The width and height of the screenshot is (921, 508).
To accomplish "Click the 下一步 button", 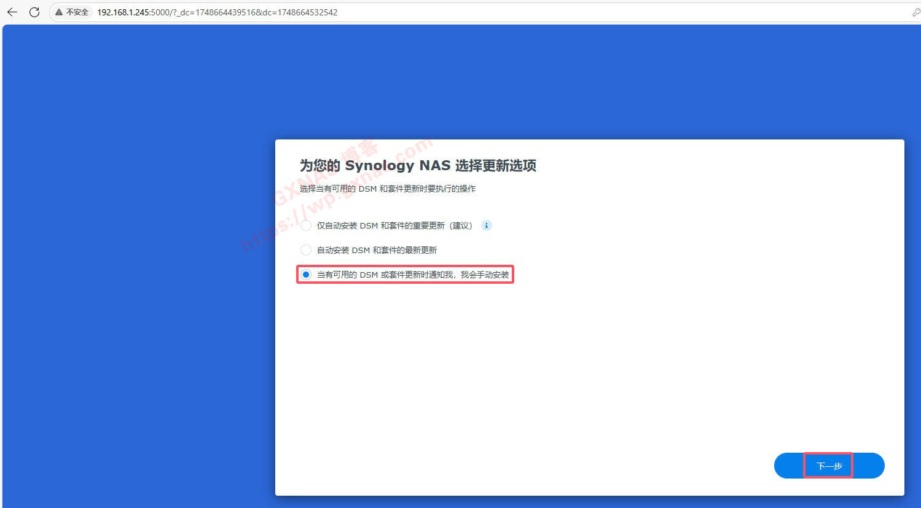I will click(829, 466).
